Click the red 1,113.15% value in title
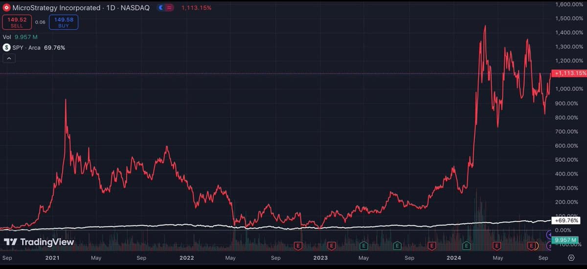 196,8
